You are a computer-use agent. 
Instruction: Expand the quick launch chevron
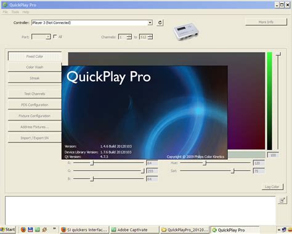[x=54, y=228]
